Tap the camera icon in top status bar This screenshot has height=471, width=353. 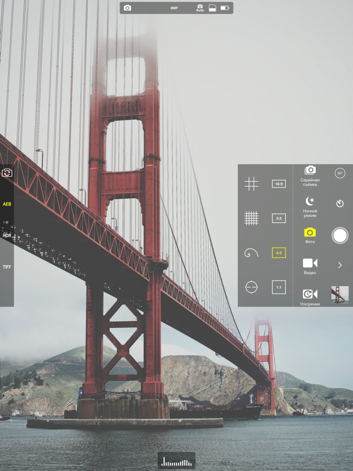[127, 8]
